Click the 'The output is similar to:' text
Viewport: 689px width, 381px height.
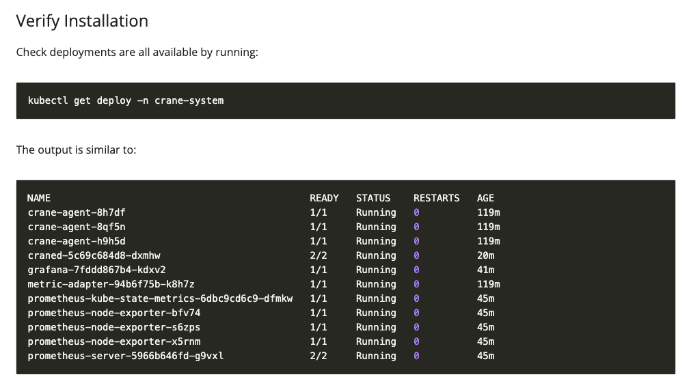[76, 150]
